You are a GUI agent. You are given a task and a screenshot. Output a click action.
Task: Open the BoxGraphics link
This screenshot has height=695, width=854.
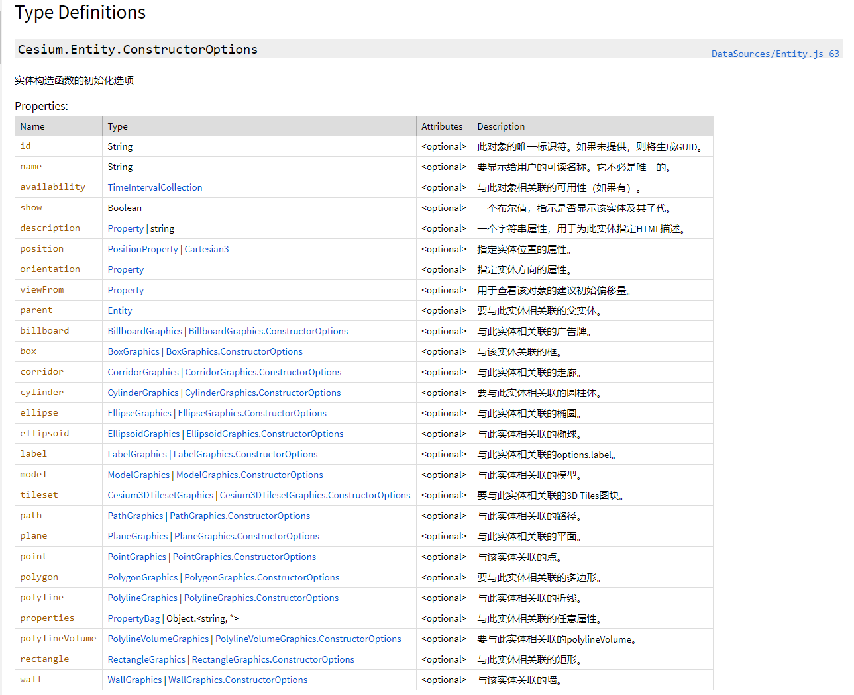(134, 351)
